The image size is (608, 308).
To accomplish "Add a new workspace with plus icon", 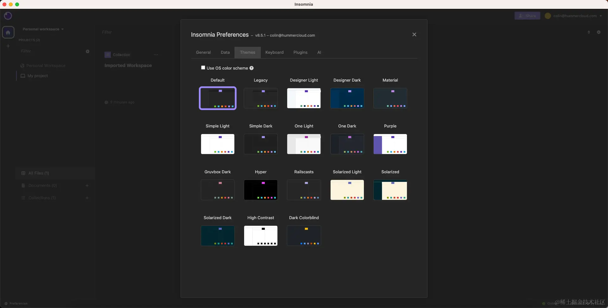I will point(8,46).
